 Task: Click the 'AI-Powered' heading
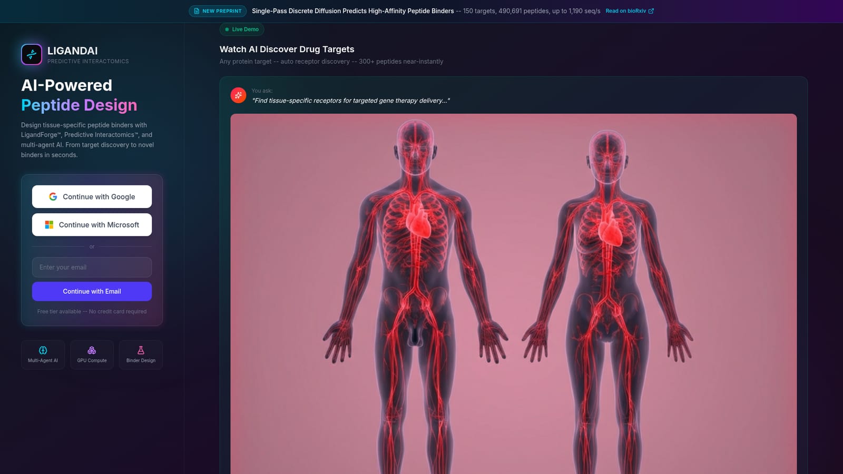[66, 85]
